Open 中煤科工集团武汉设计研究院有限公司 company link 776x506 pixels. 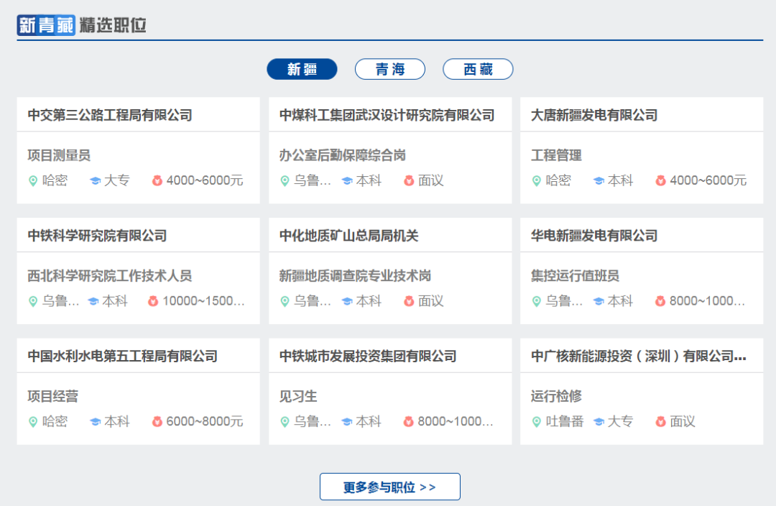[x=387, y=116]
